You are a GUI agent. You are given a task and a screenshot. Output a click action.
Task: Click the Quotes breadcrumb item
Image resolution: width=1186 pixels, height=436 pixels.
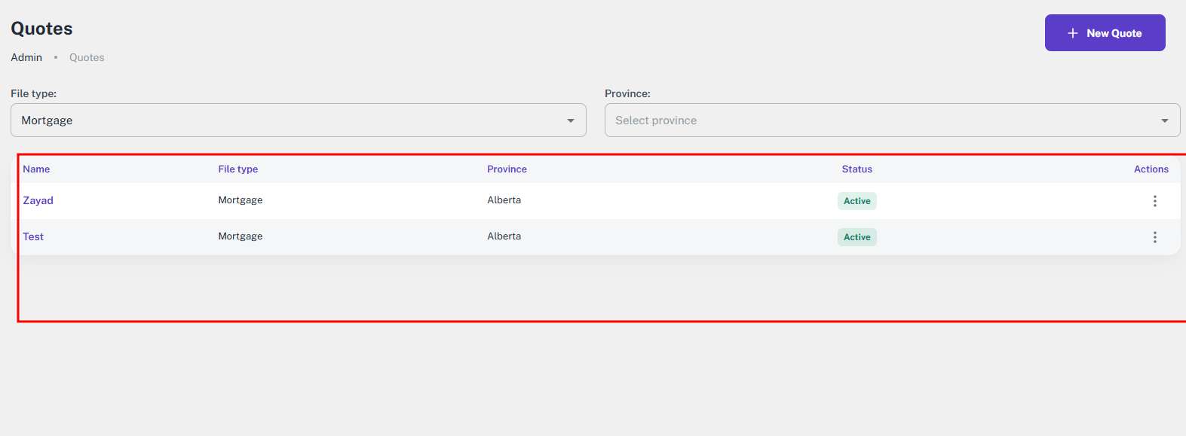point(87,57)
